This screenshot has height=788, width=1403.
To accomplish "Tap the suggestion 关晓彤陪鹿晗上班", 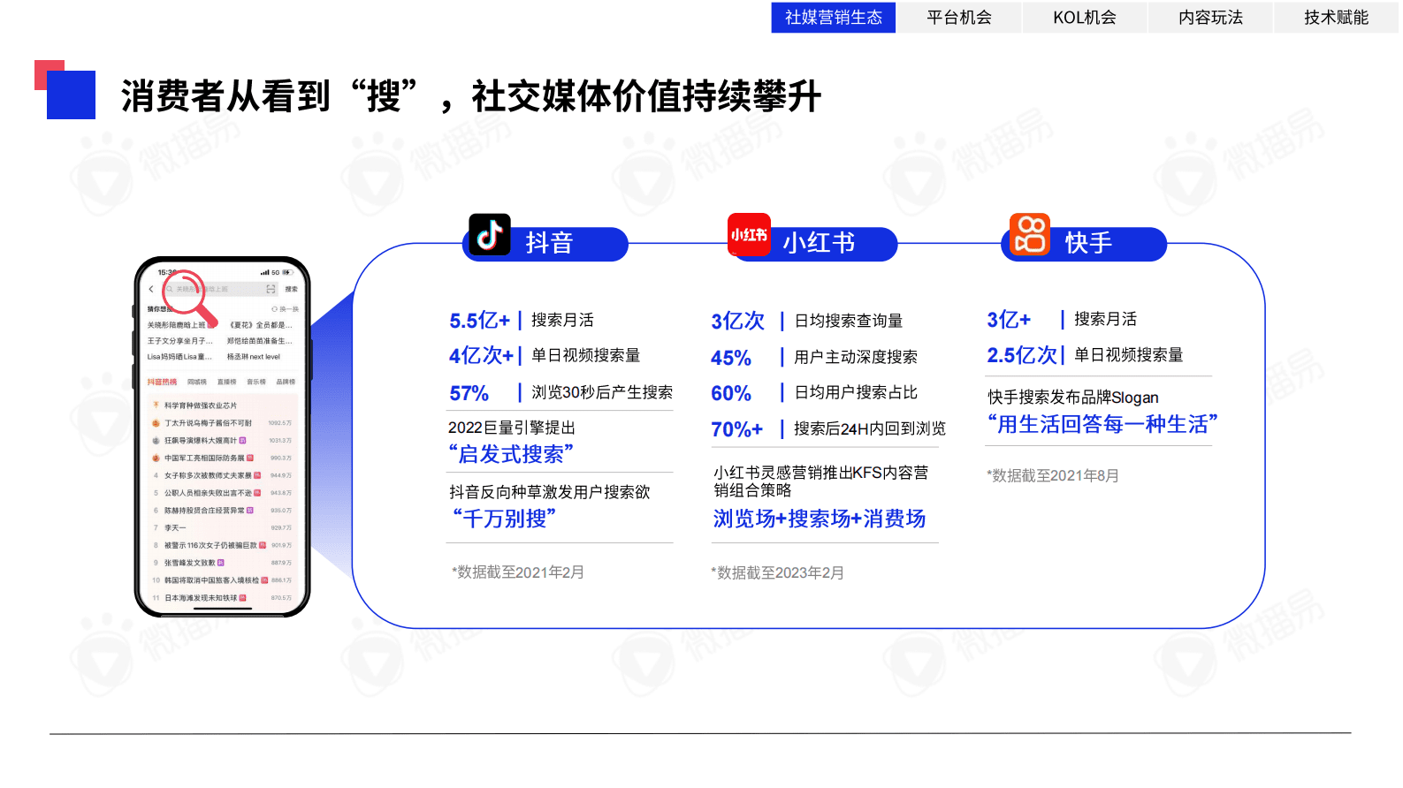I will coord(177,325).
